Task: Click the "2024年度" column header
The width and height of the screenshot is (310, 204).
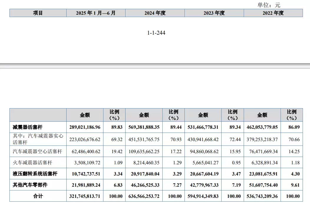Action: (155, 13)
